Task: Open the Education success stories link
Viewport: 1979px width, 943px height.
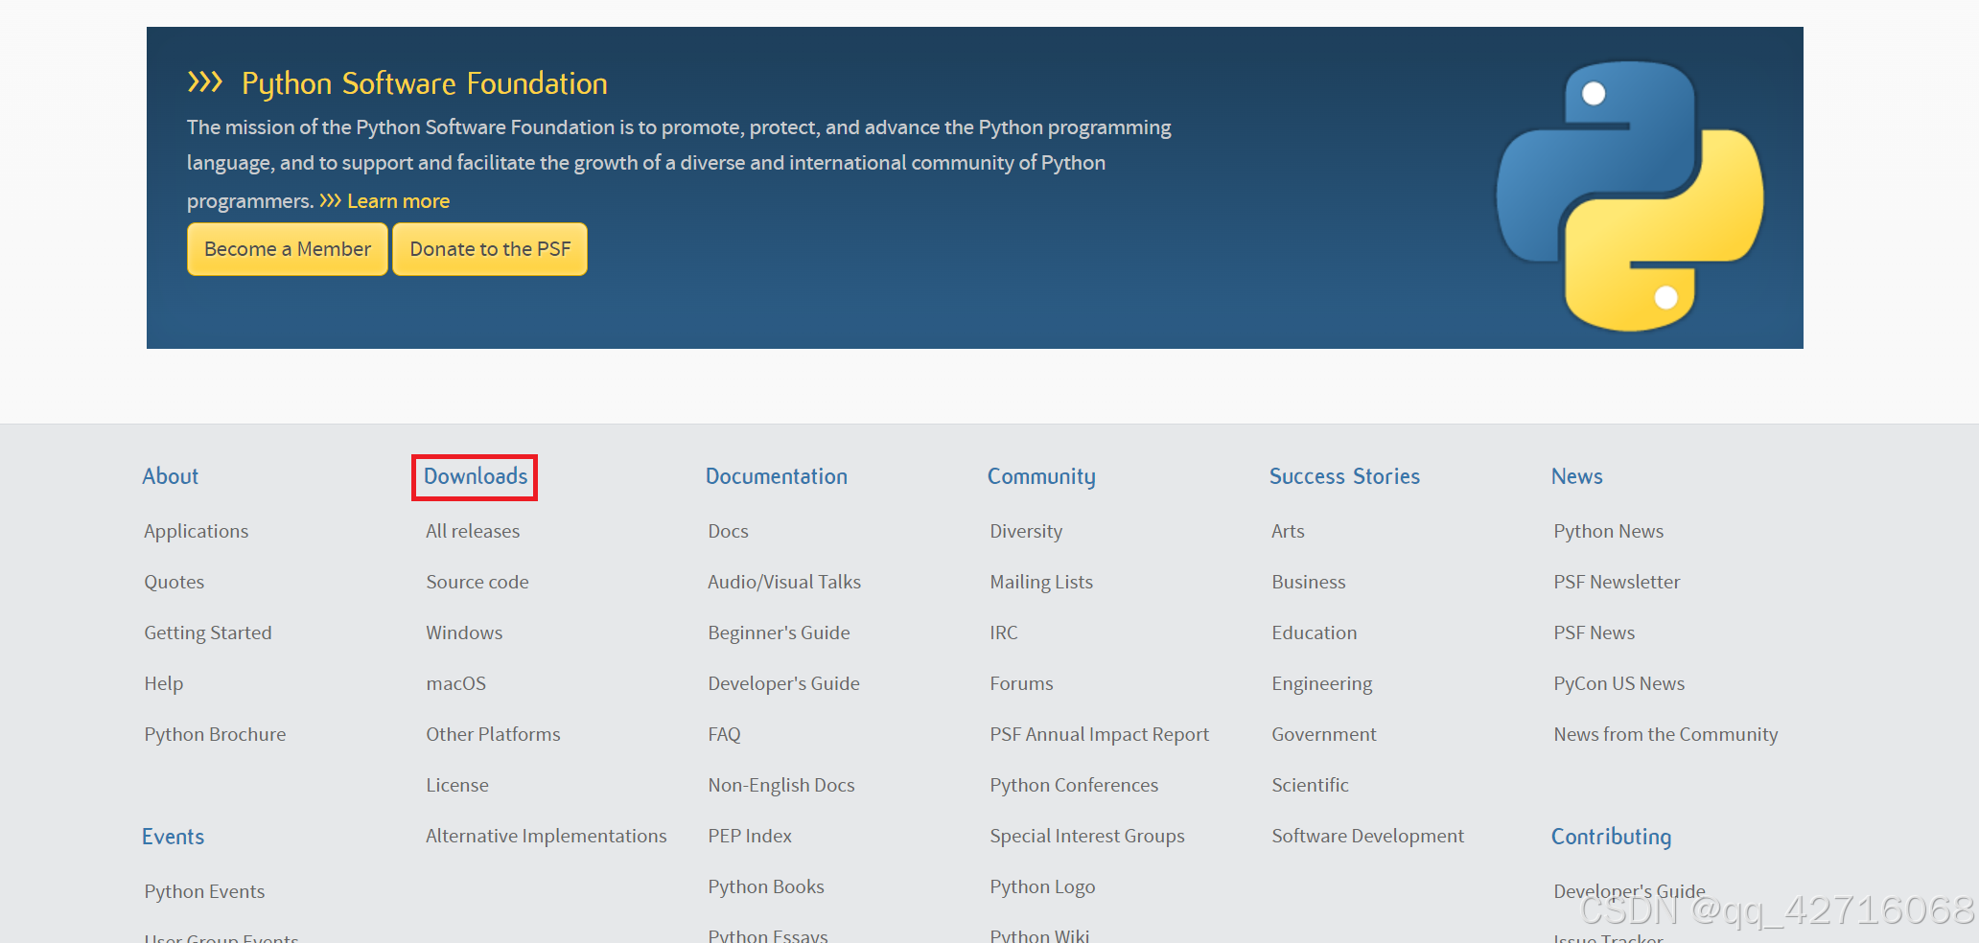Action: tap(1315, 632)
